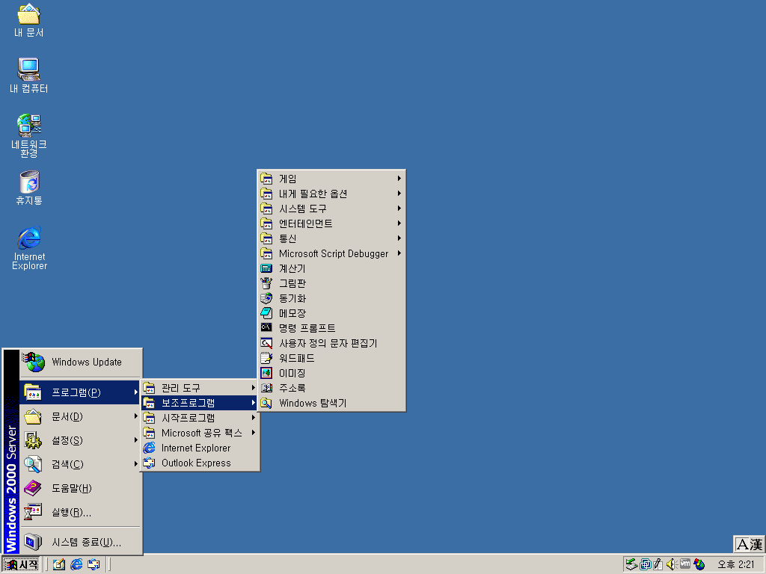
Task: Expand the 관리 도구 submenu arrow
Action: click(x=253, y=388)
